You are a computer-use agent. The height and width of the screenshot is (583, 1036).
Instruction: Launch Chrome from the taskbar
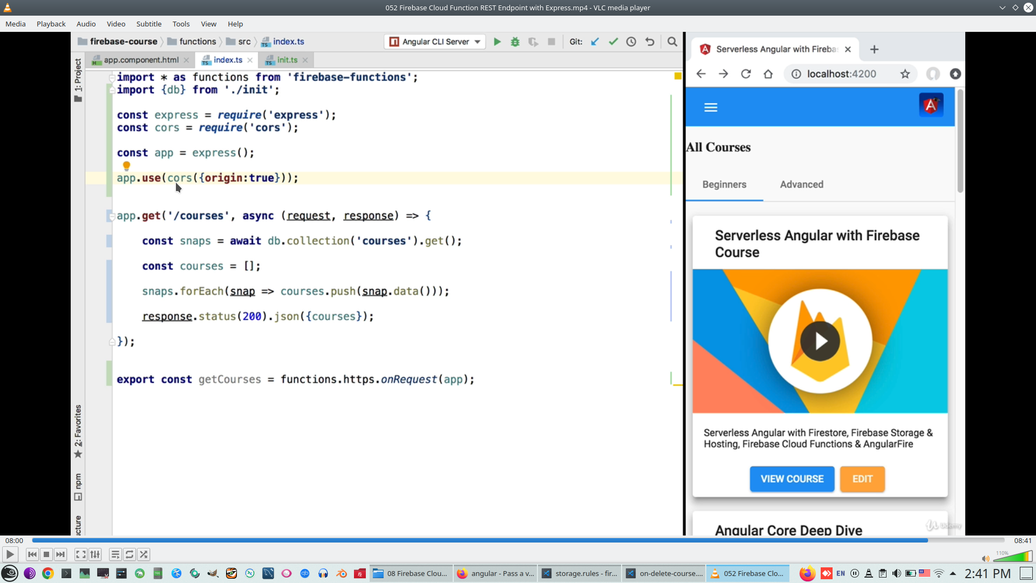click(x=48, y=573)
